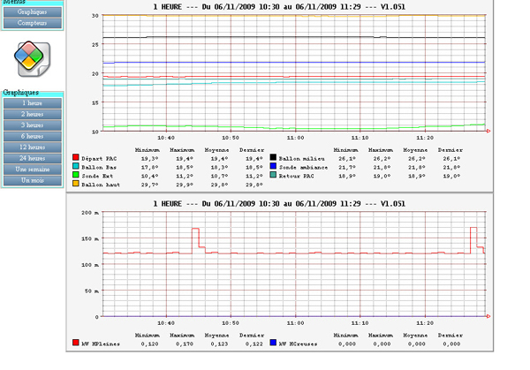Image resolution: width=530 pixels, height=370 pixels.
Task: Click the blue kW HCreuses legend swatch
Action: coord(273,342)
